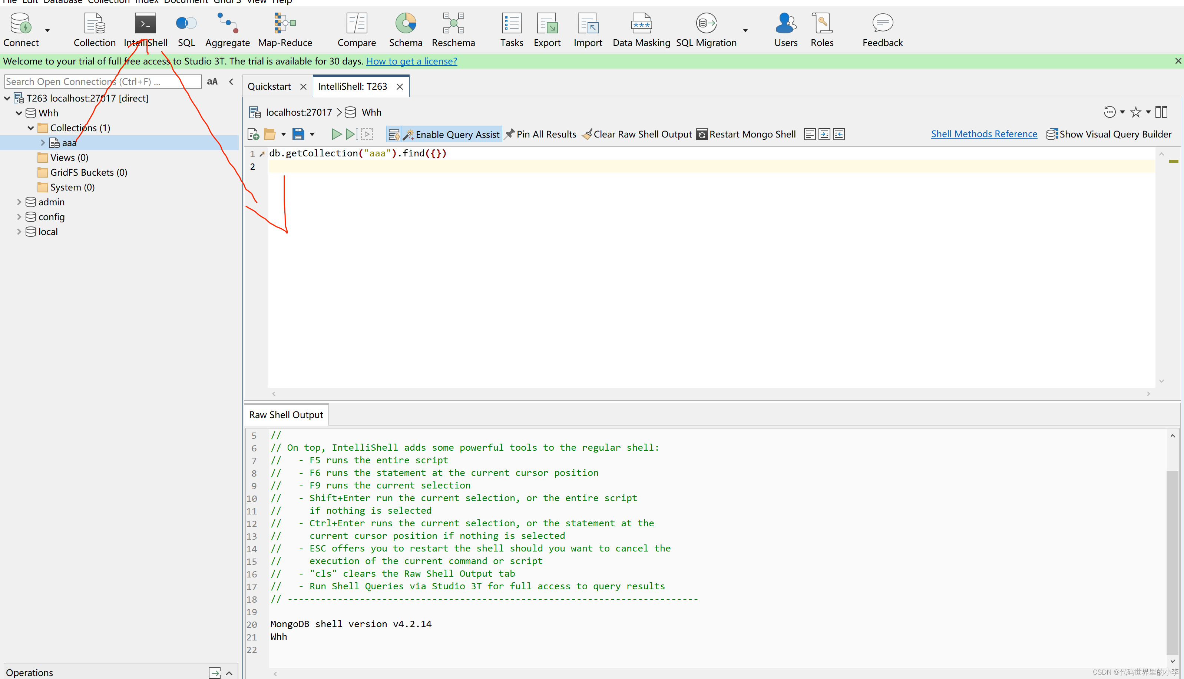Screen dimensions: 1184x679
Task: Create a new script file
Action: tap(253, 134)
